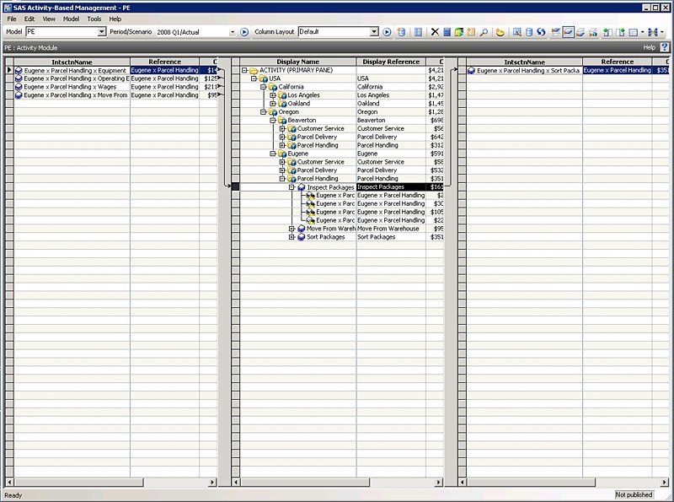The width and height of the screenshot is (674, 502).
Task: Collapse the USA tree node
Action: coord(254,78)
